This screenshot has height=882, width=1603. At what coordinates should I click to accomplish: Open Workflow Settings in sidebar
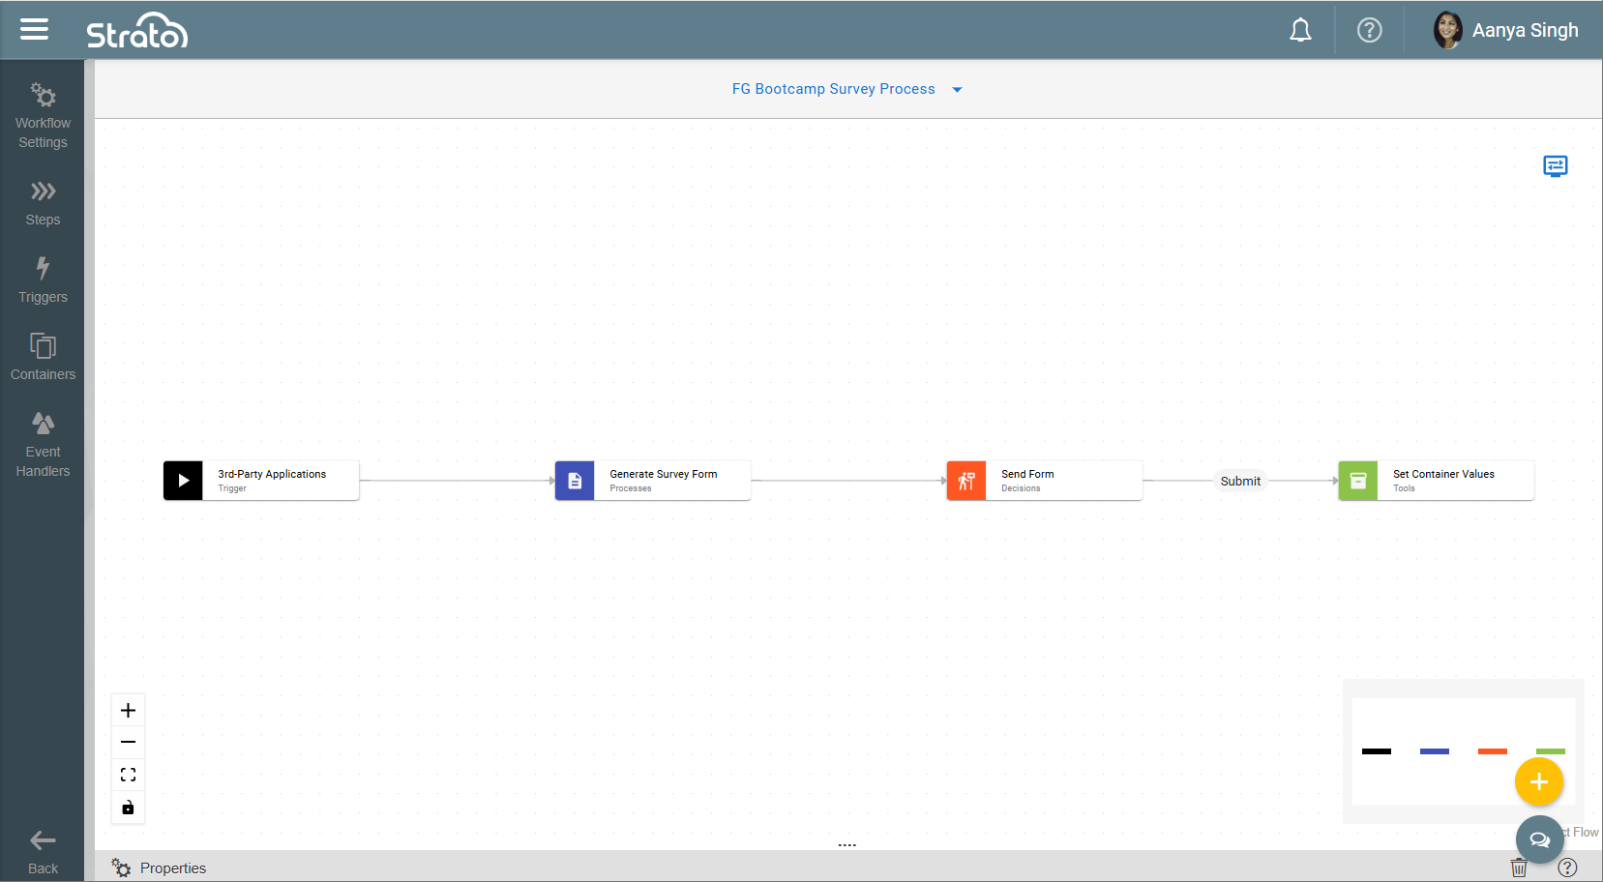tap(43, 115)
